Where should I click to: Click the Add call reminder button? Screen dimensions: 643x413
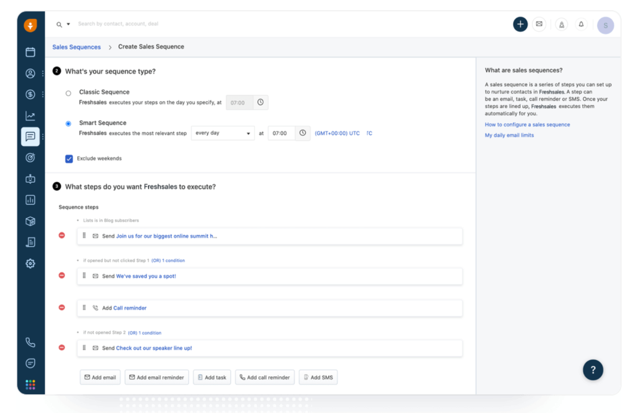pyautogui.click(x=265, y=377)
